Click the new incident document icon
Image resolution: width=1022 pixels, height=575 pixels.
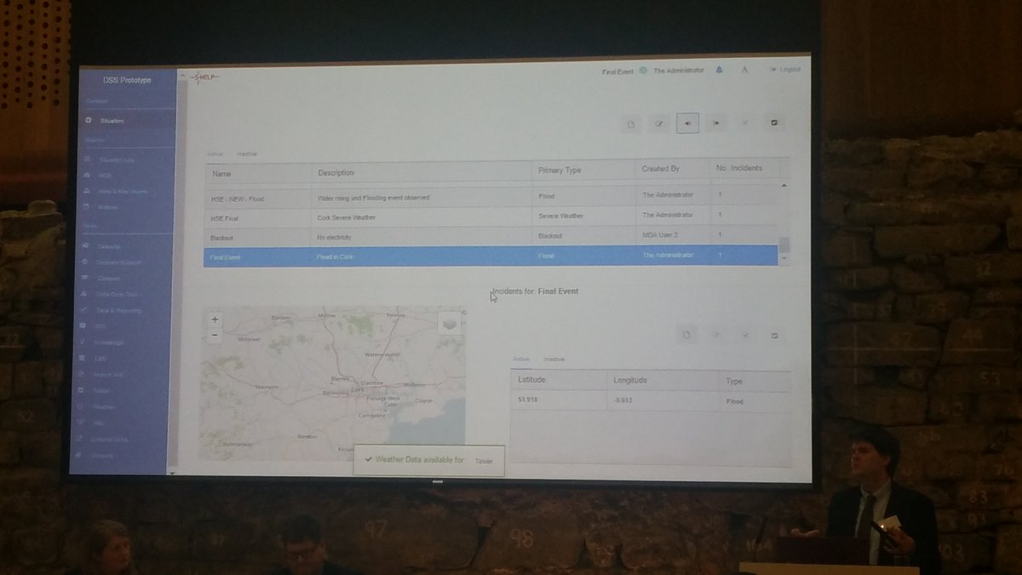(x=686, y=335)
